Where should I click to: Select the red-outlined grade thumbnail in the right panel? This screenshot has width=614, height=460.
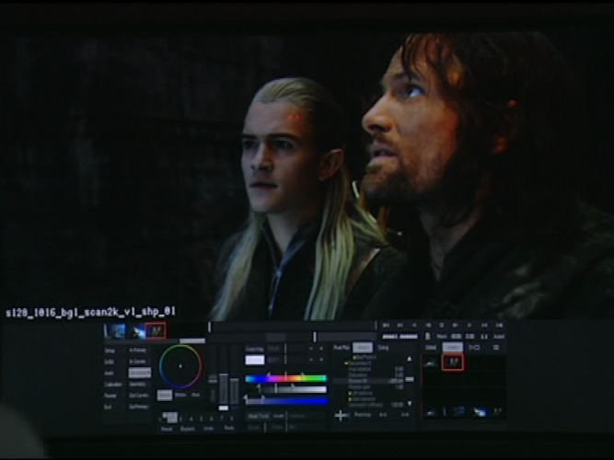point(453,362)
